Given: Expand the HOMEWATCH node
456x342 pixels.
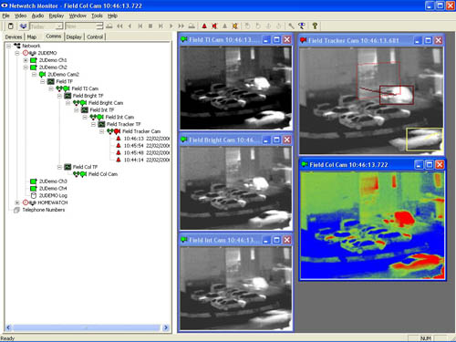Looking at the screenshot, I should (x=17, y=202).
